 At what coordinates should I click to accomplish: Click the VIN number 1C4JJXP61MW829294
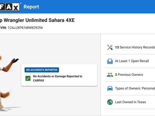click(25, 28)
